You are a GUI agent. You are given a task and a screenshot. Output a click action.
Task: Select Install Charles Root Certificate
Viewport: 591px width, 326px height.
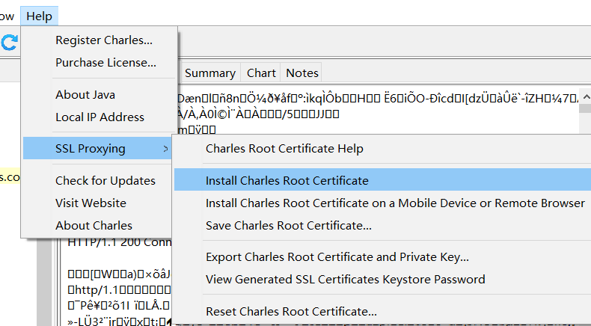(382, 180)
